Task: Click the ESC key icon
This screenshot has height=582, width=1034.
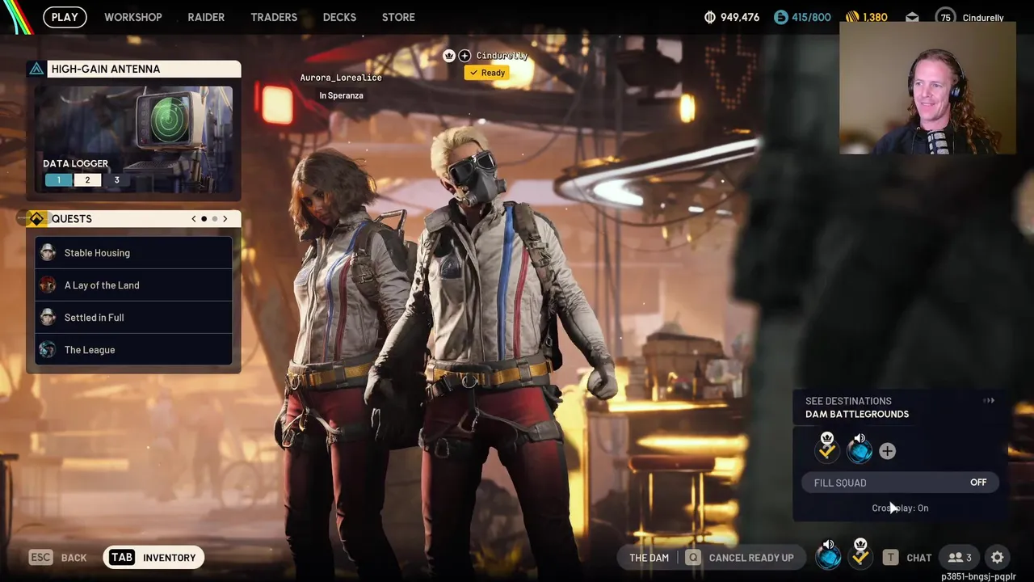Action: point(40,558)
